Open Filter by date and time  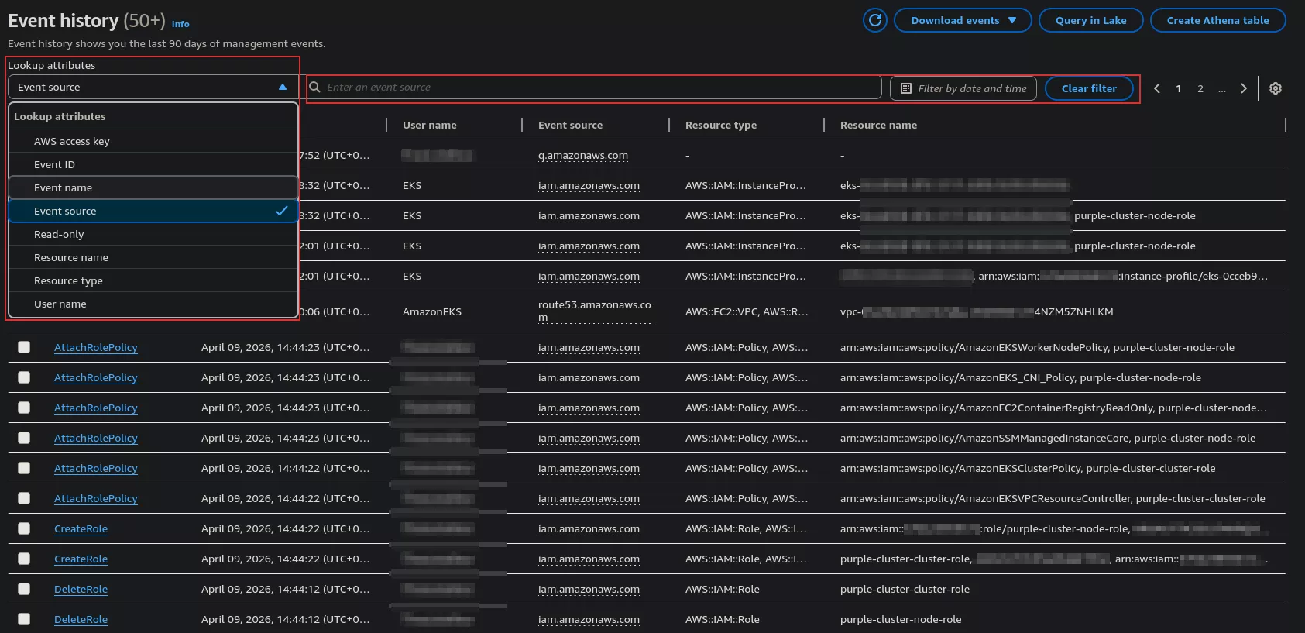[963, 88]
